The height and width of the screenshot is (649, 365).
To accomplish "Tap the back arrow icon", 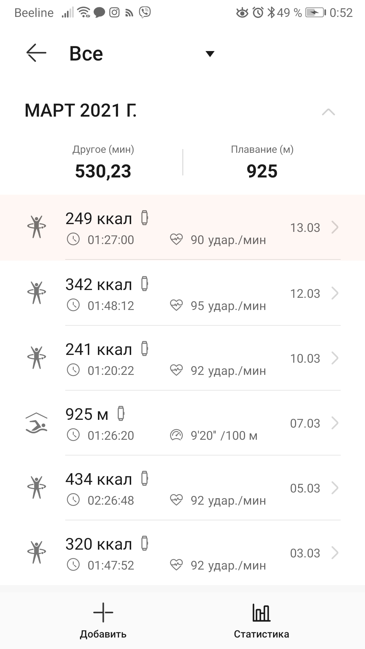I will [x=36, y=53].
